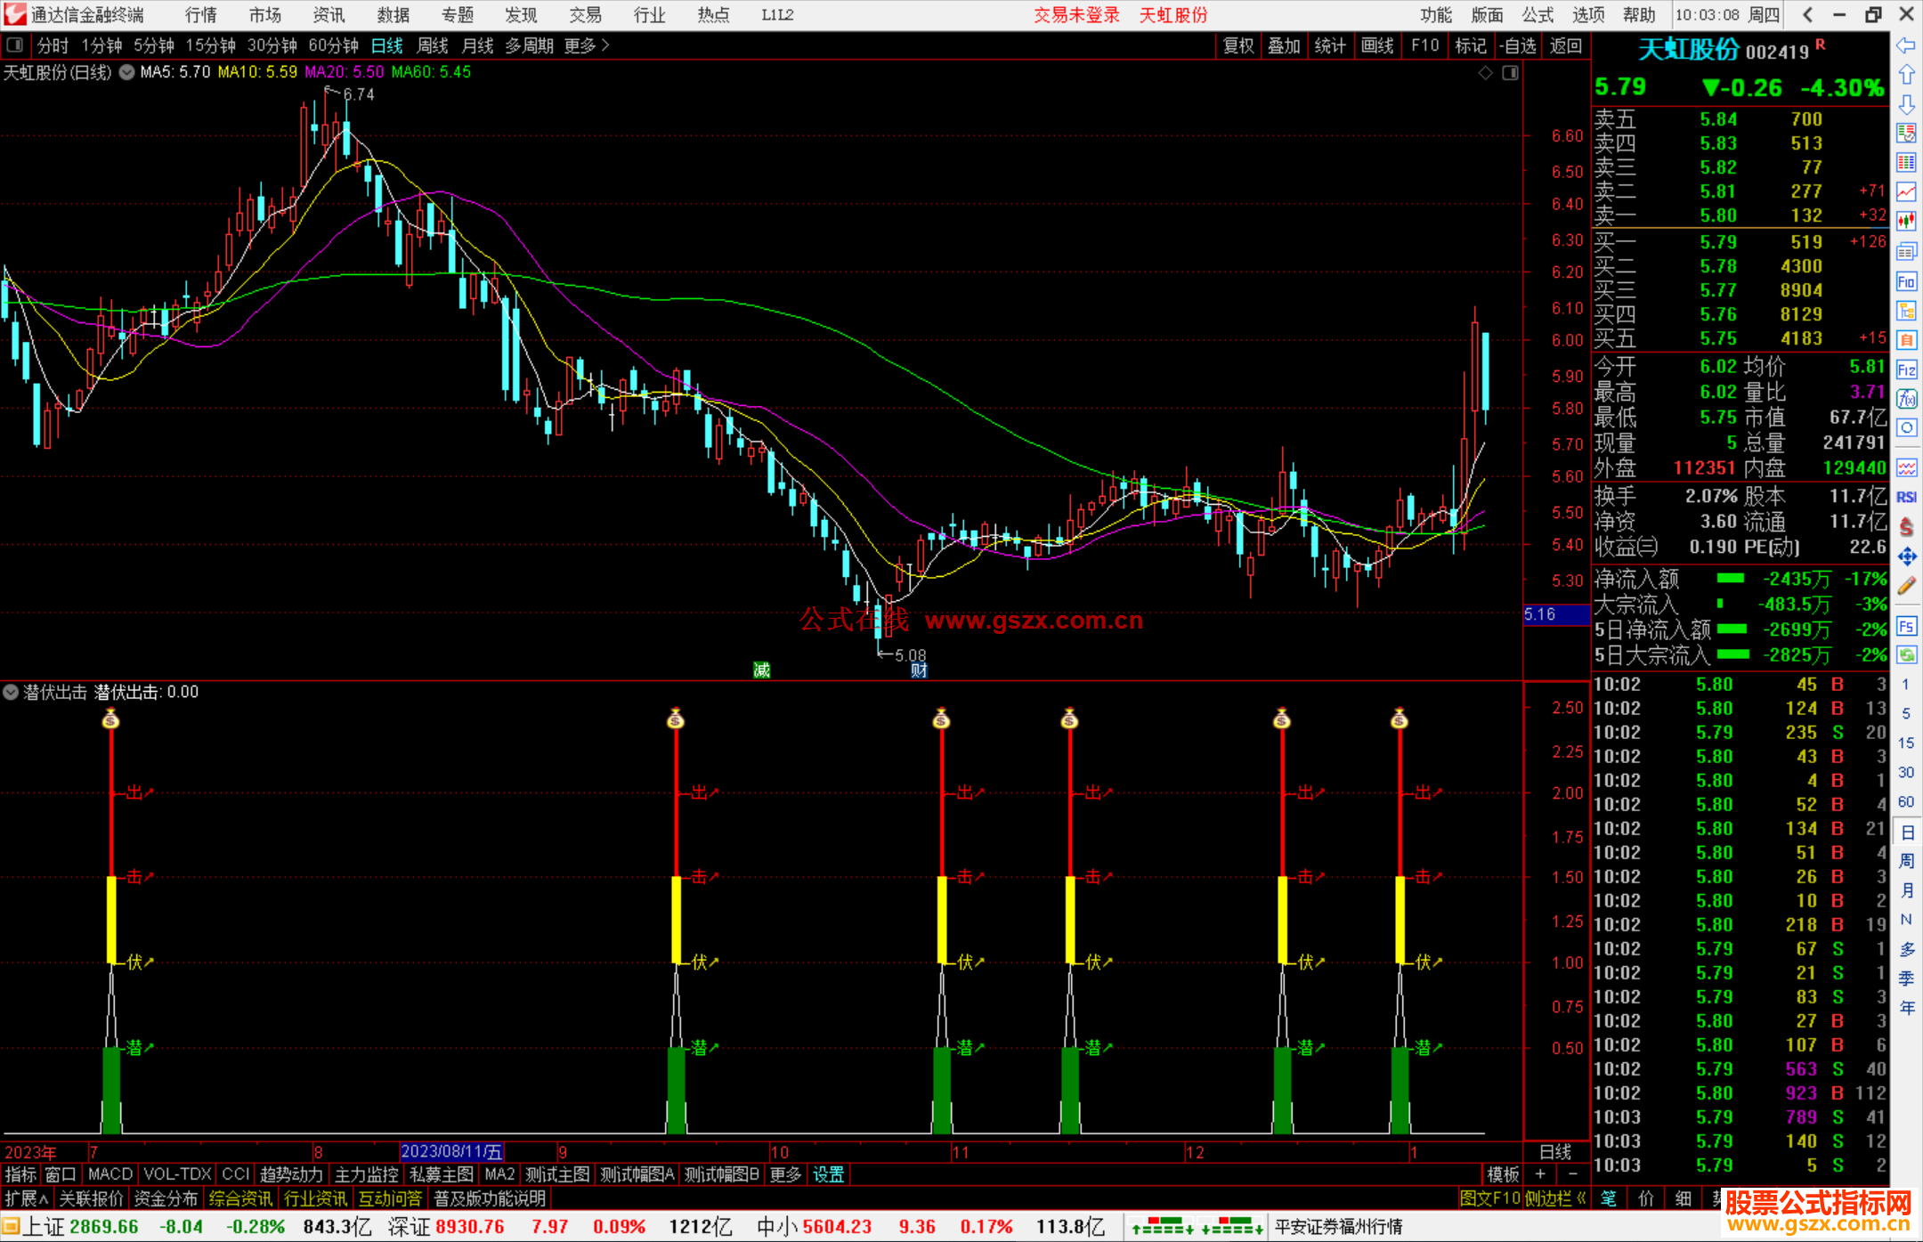Click the money bag signal marker
This screenshot has height=1242, width=1923.
pos(110,718)
